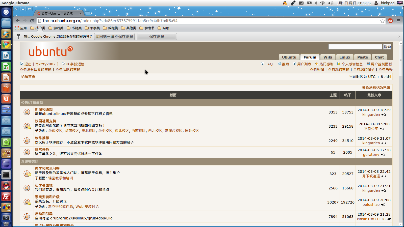
Task: Jump to latest post by guratony
Action: click(383, 155)
